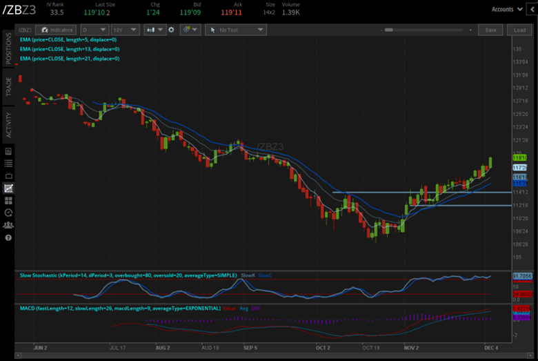Open the Accounts dropdown menu
The width and height of the screenshot is (538, 361).
pos(506,9)
